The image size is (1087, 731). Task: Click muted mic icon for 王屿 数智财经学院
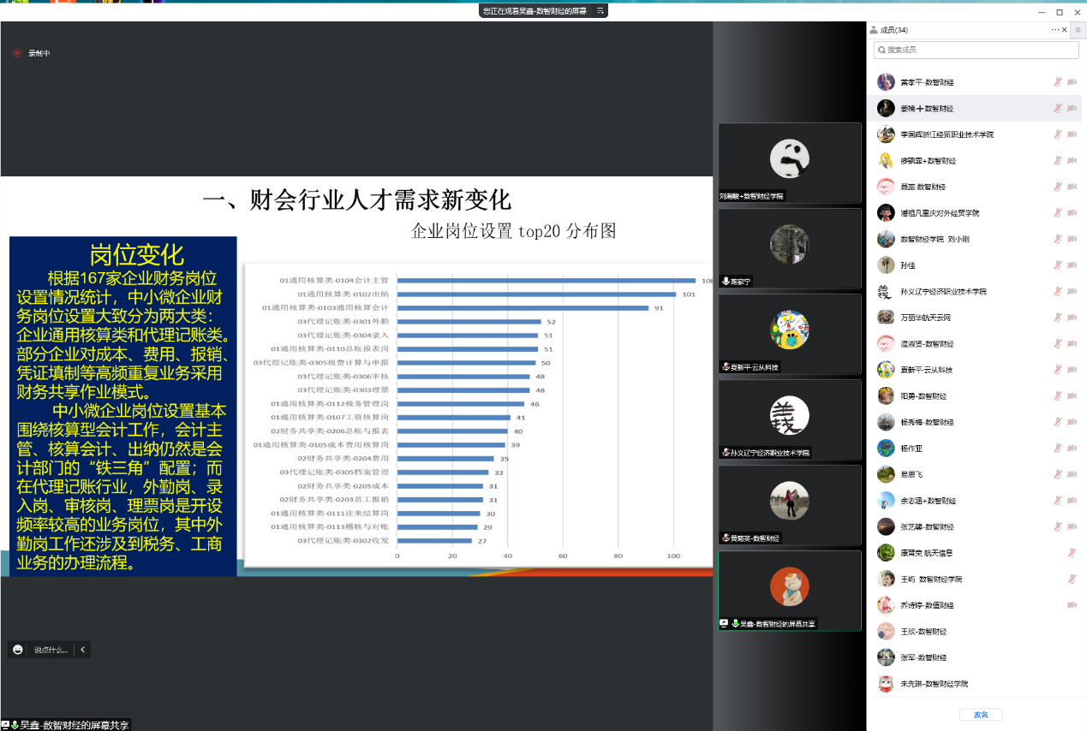click(1072, 579)
